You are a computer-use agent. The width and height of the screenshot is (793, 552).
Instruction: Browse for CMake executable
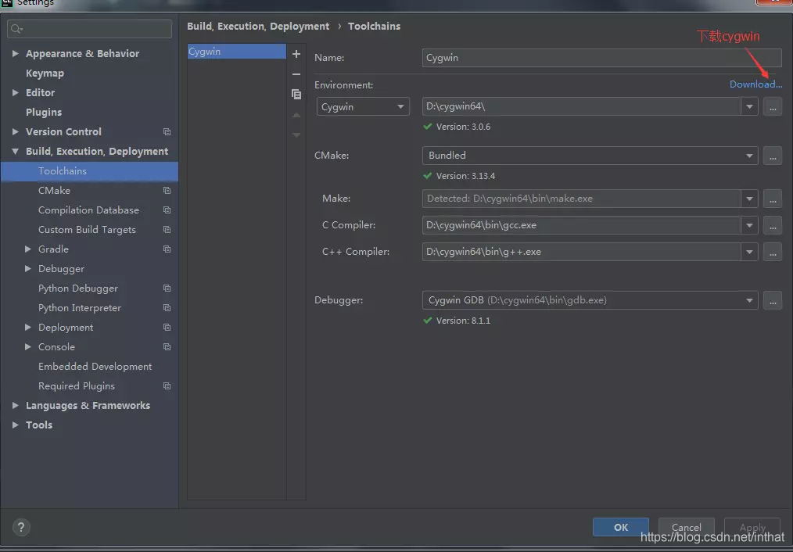point(772,156)
